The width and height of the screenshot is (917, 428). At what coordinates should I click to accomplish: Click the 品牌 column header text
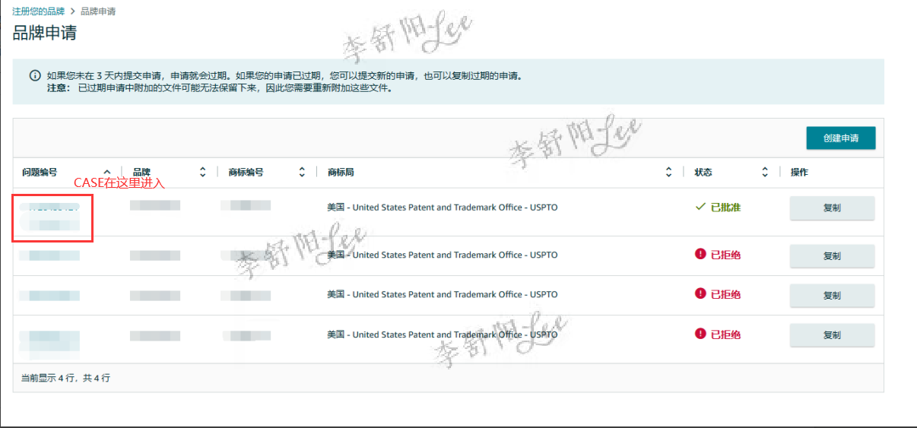pos(141,173)
